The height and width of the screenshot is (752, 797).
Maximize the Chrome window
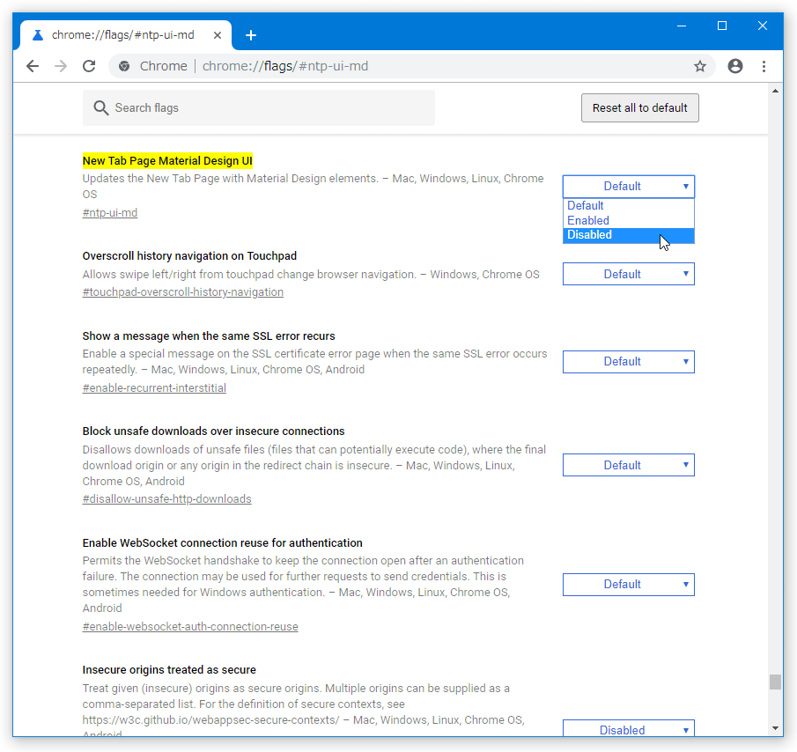coord(722,26)
